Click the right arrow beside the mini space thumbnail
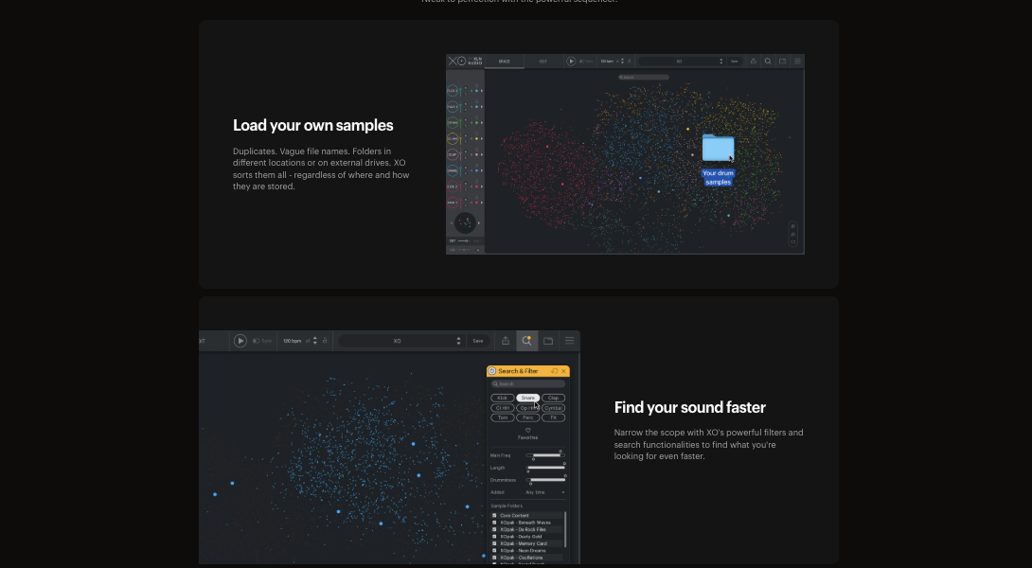The width and height of the screenshot is (1032, 568). point(479,223)
